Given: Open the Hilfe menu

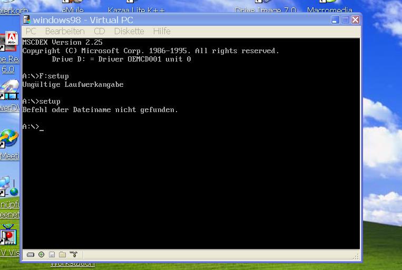Looking at the screenshot, I should pos(162,31).
